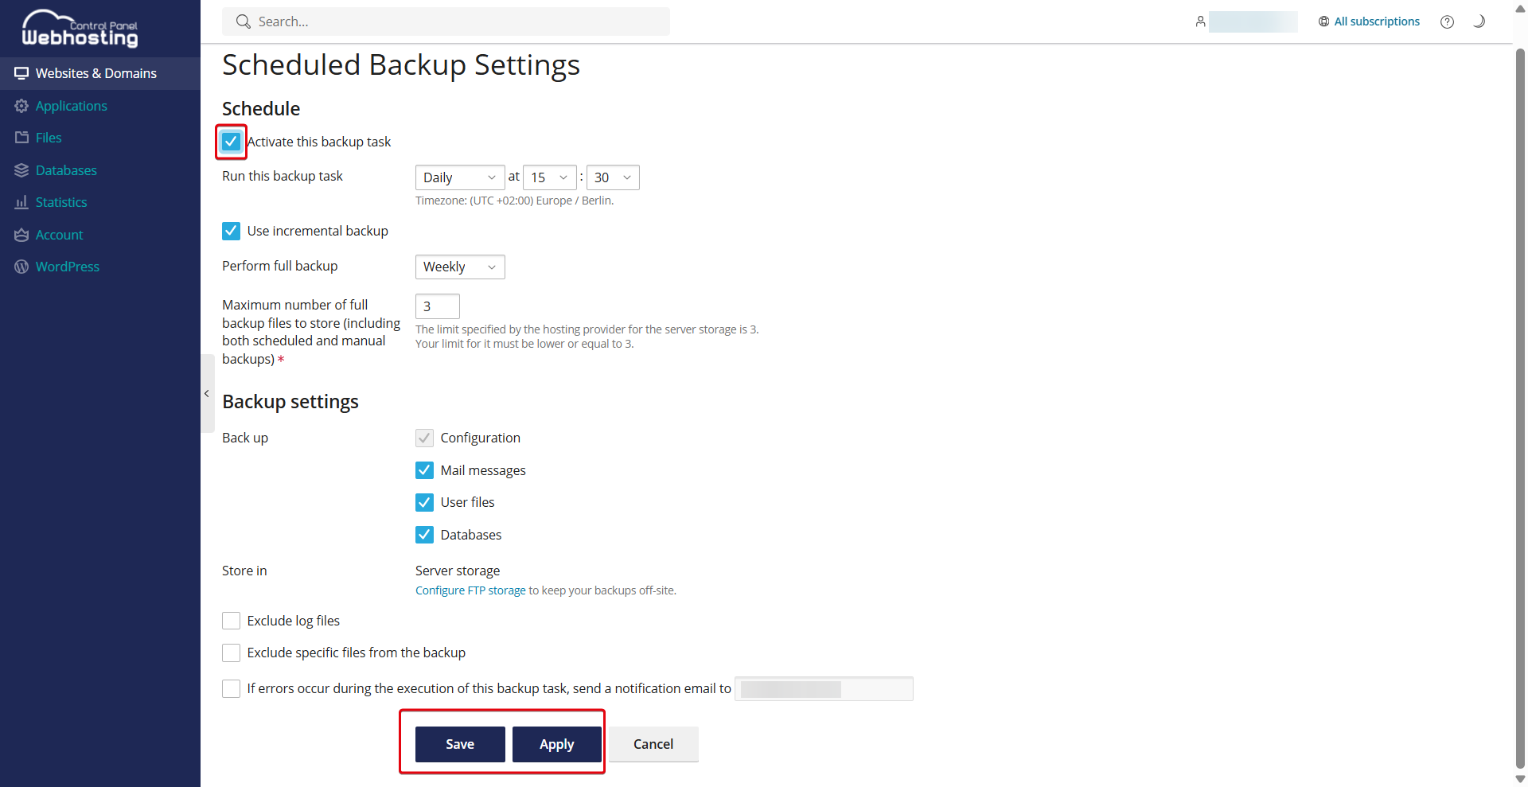
Task: Collapse the sidebar with the left chevron
Action: 207,393
